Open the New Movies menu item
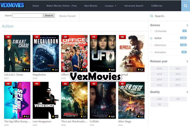190x126 pixels. coord(91,6)
